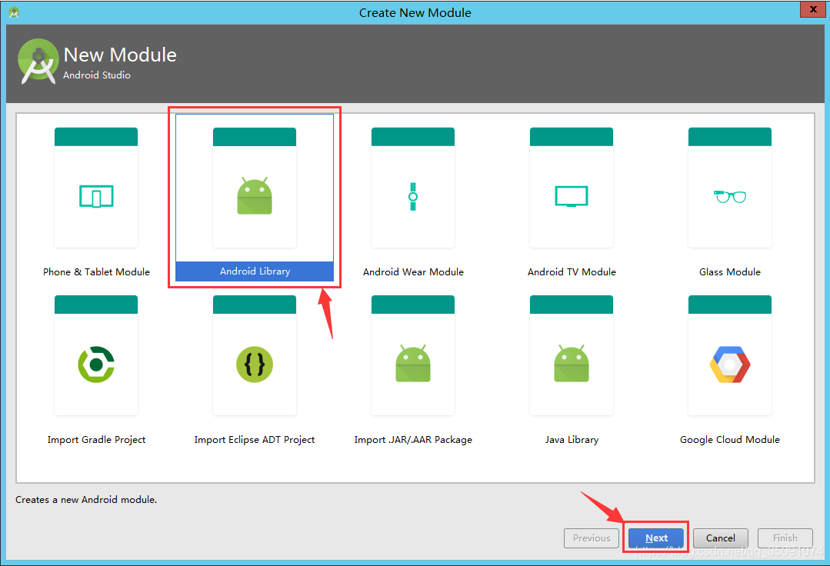Click the Cancel button

pyautogui.click(x=720, y=538)
